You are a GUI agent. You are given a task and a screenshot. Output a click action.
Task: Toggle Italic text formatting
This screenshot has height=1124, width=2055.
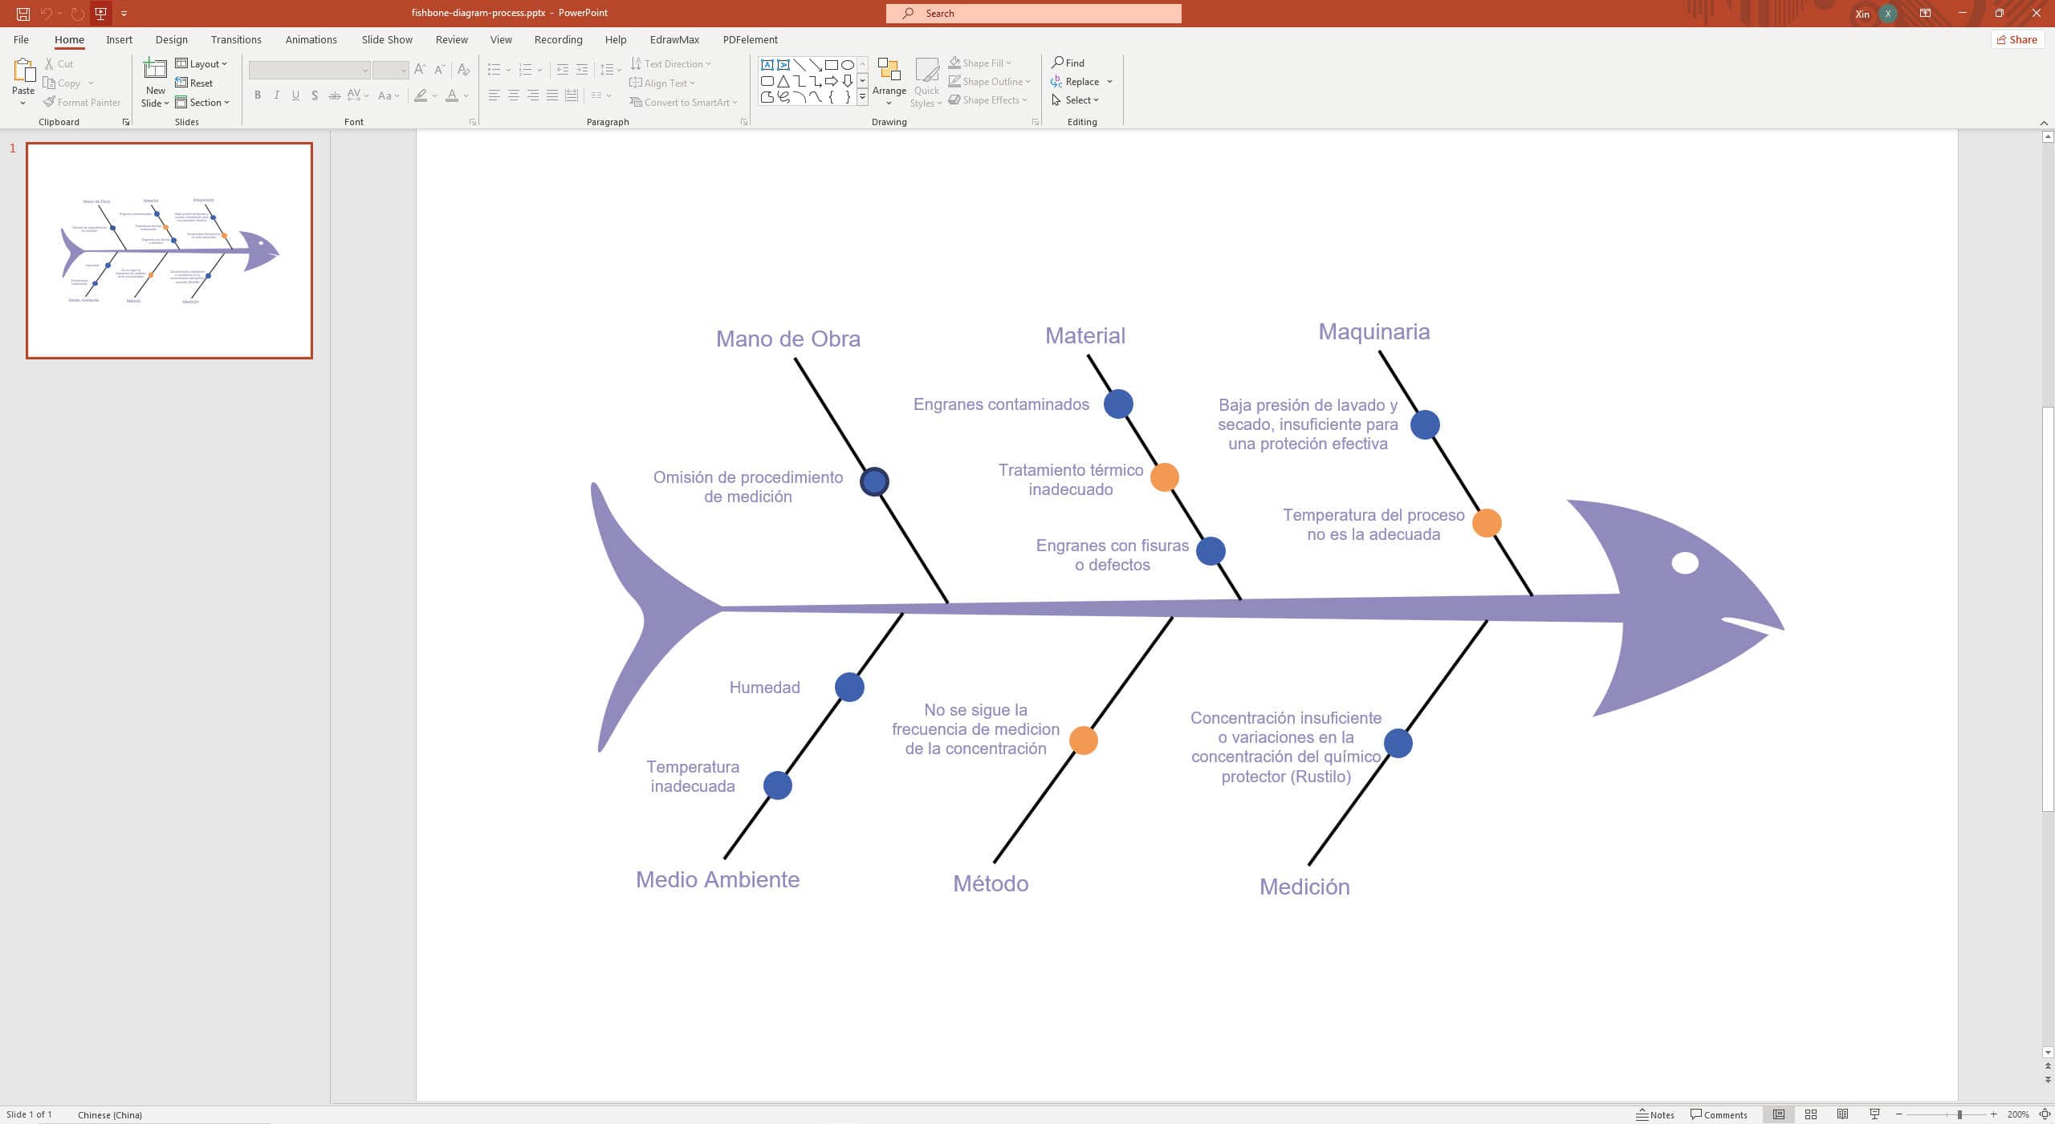[x=276, y=95]
